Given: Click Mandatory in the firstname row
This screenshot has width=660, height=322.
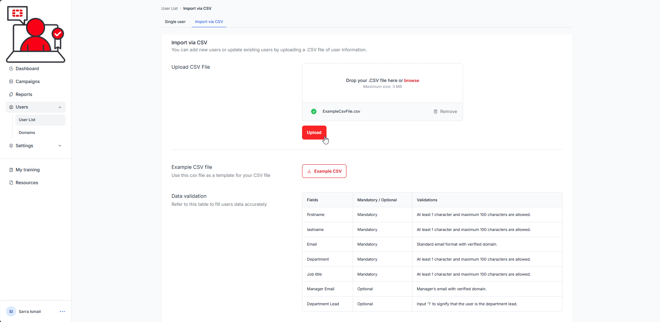Looking at the screenshot, I should coord(367,215).
